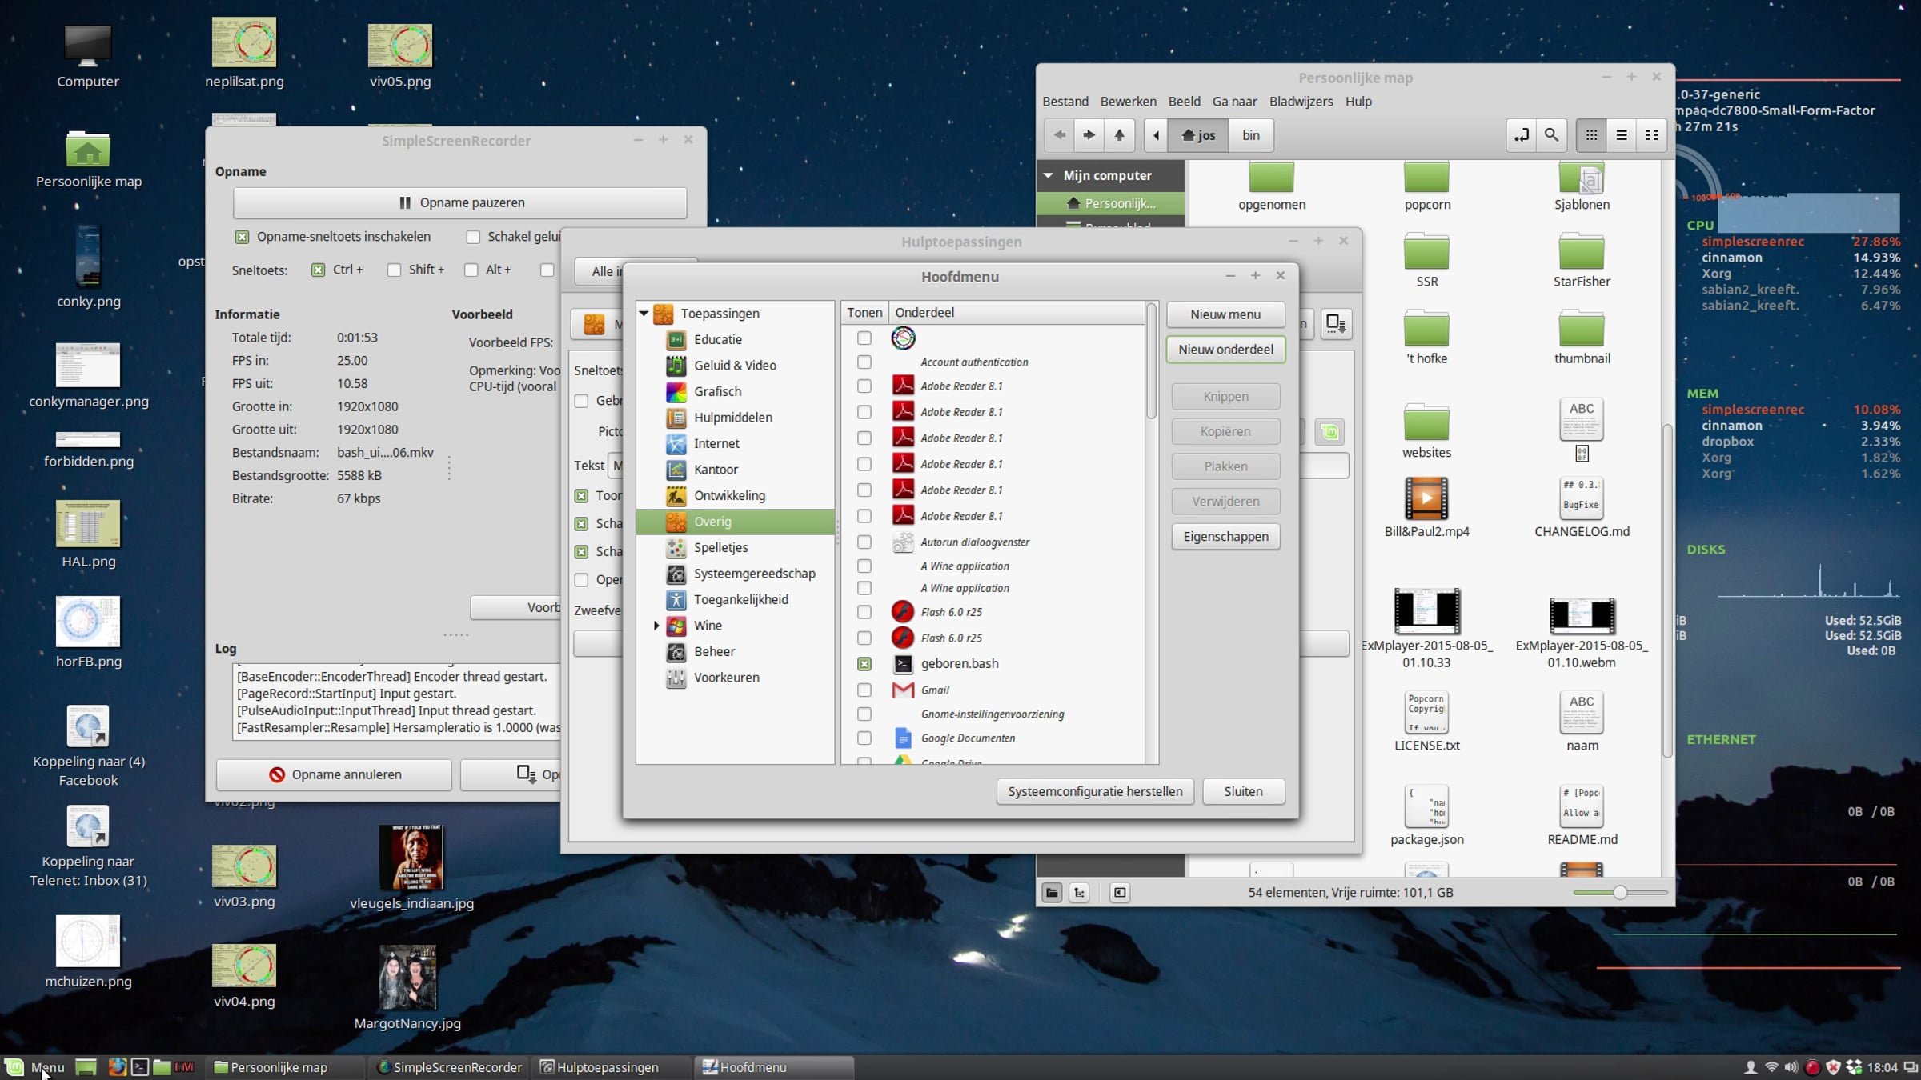
Task: Uncheck the geboren.bash item
Action: [x=864, y=664]
